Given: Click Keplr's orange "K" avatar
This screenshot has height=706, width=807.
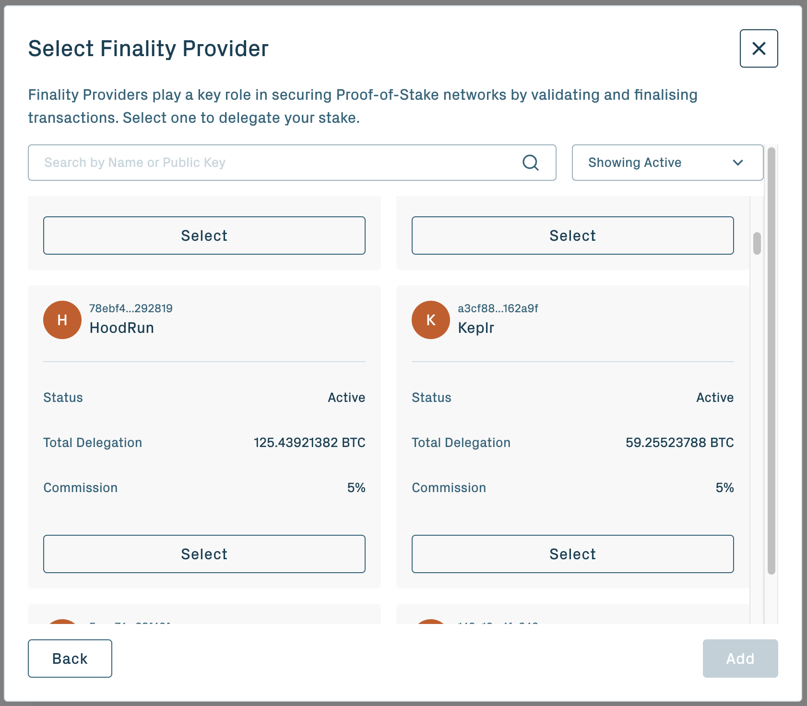Looking at the screenshot, I should tap(431, 320).
